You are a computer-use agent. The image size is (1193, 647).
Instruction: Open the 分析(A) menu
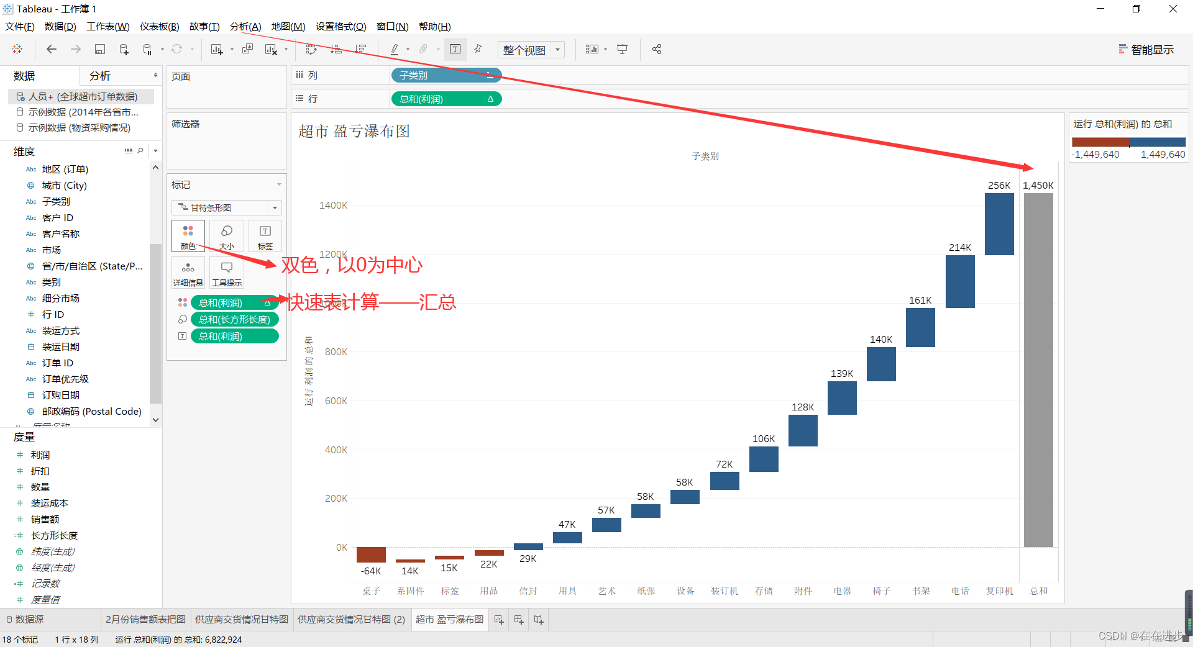(245, 26)
